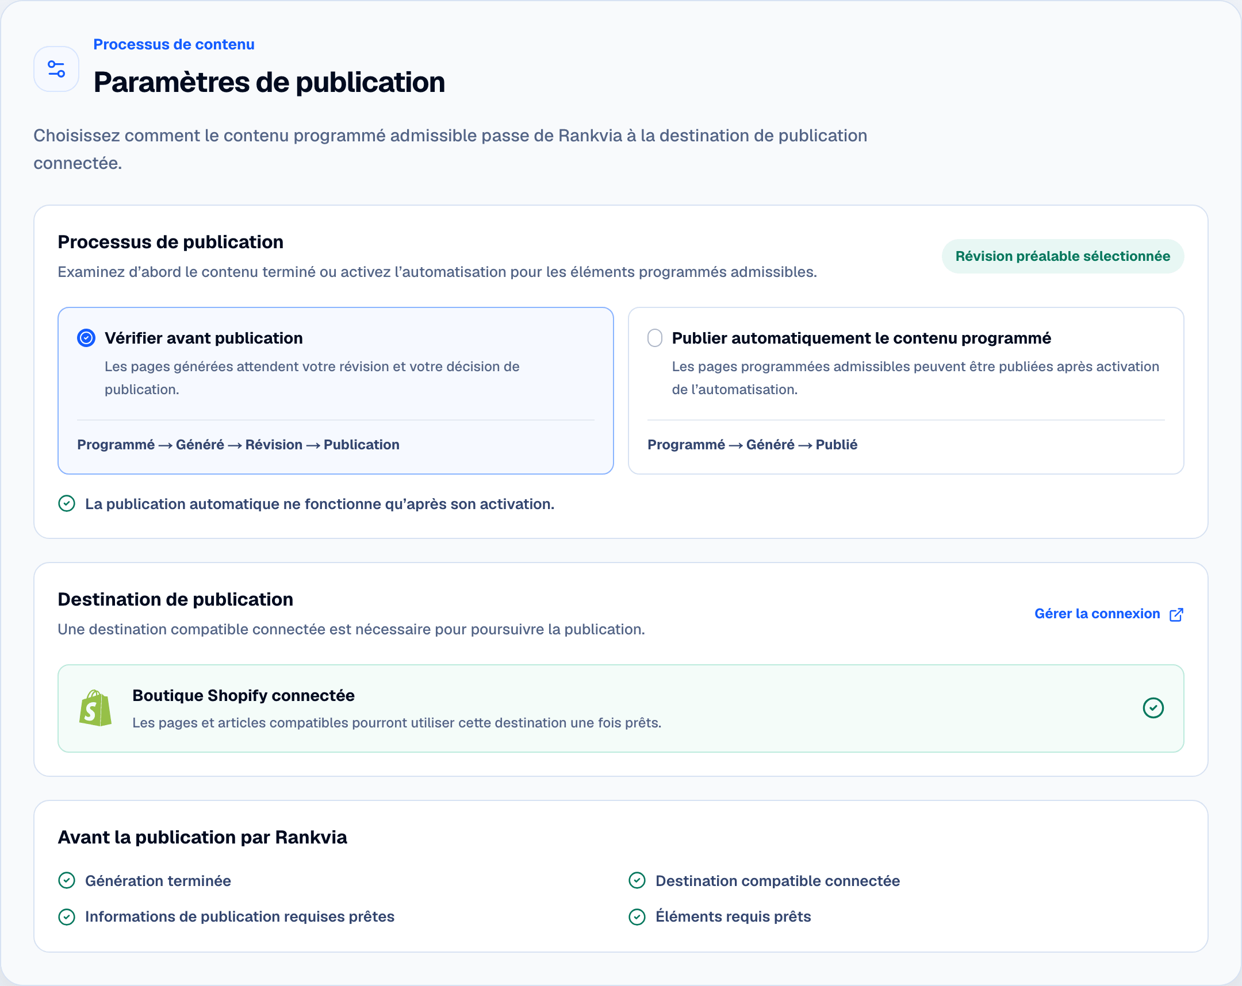
Task: Click the settings sliders icon beside the title
Action: 56,69
